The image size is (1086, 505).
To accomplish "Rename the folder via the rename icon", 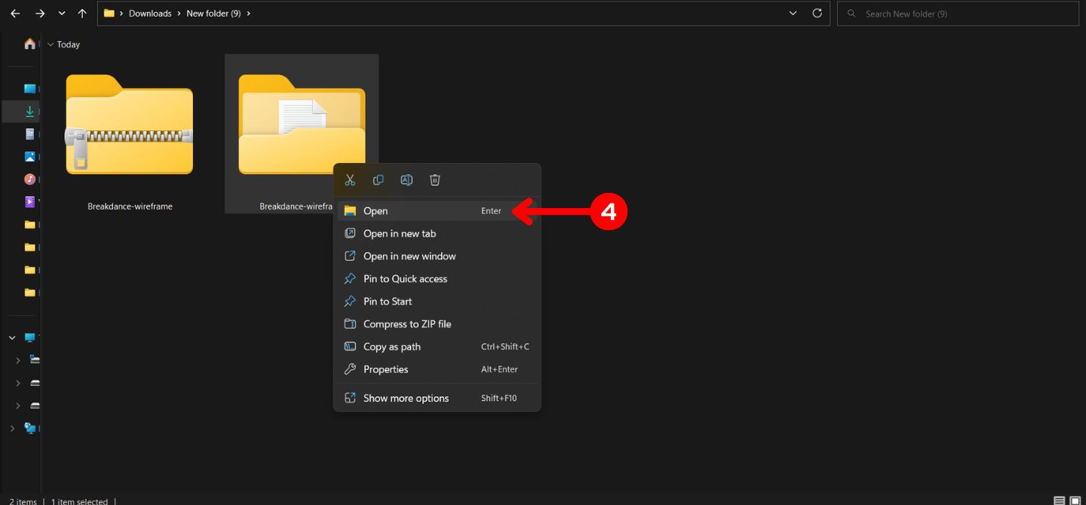I will click(x=406, y=179).
